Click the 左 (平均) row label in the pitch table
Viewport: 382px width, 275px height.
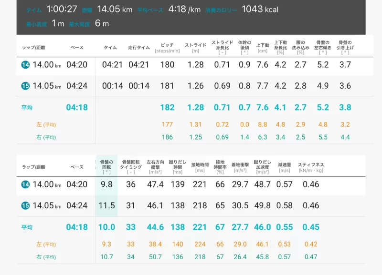[x=46, y=125]
